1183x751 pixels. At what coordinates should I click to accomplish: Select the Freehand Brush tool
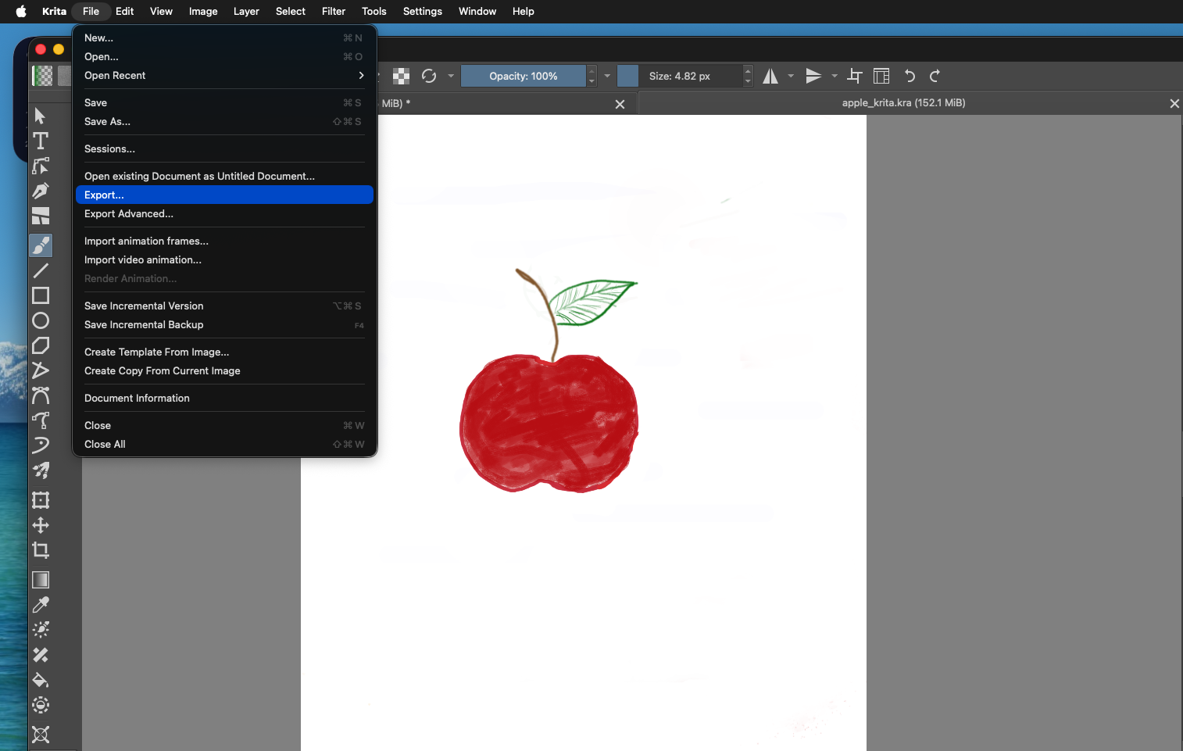pos(41,245)
